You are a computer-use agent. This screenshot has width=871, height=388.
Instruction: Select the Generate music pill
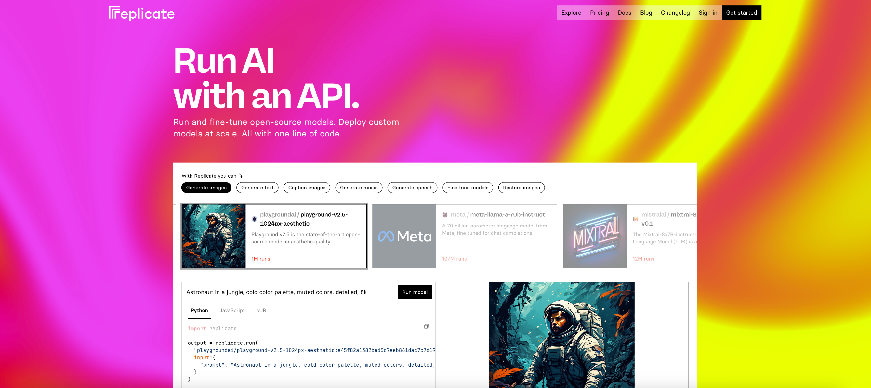[359, 188]
